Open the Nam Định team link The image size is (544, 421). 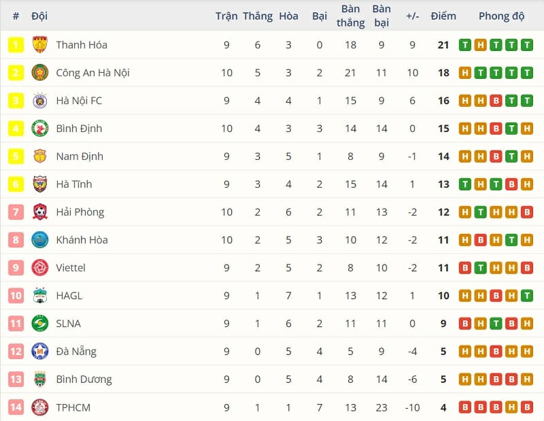tap(80, 156)
